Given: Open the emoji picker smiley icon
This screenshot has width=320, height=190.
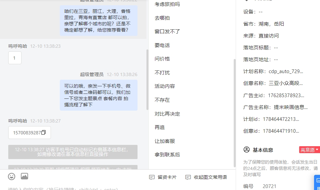Looking at the screenshot, I should 12,176.
